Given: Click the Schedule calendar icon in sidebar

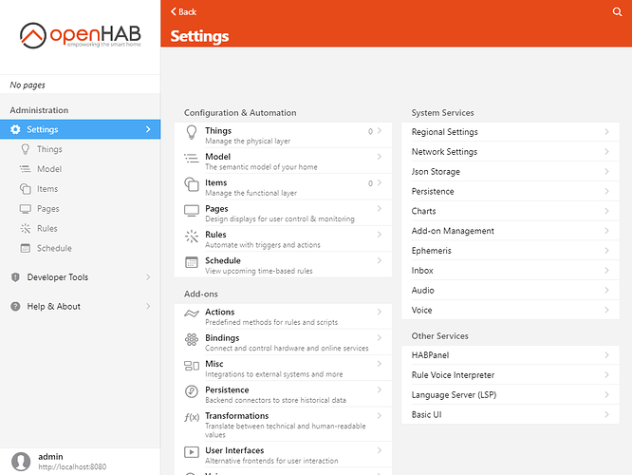Looking at the screenshot, I should point(27,249).
